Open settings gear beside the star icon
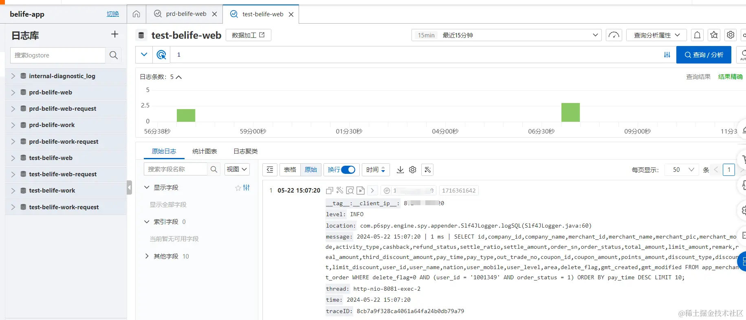This screenshot has width=746, height=320. (x=731, y=35)
